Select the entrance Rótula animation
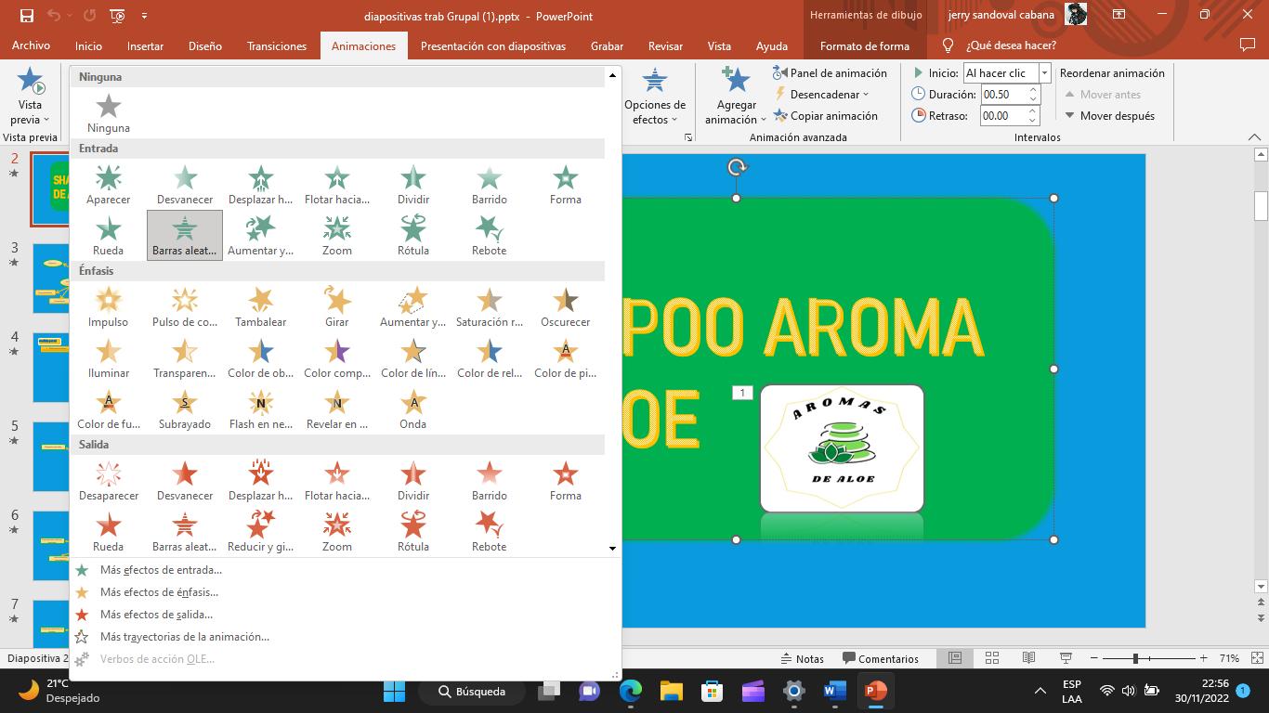Image resolution: width=1269 pixels, height=713 pixels. click(x=413, y=235)
